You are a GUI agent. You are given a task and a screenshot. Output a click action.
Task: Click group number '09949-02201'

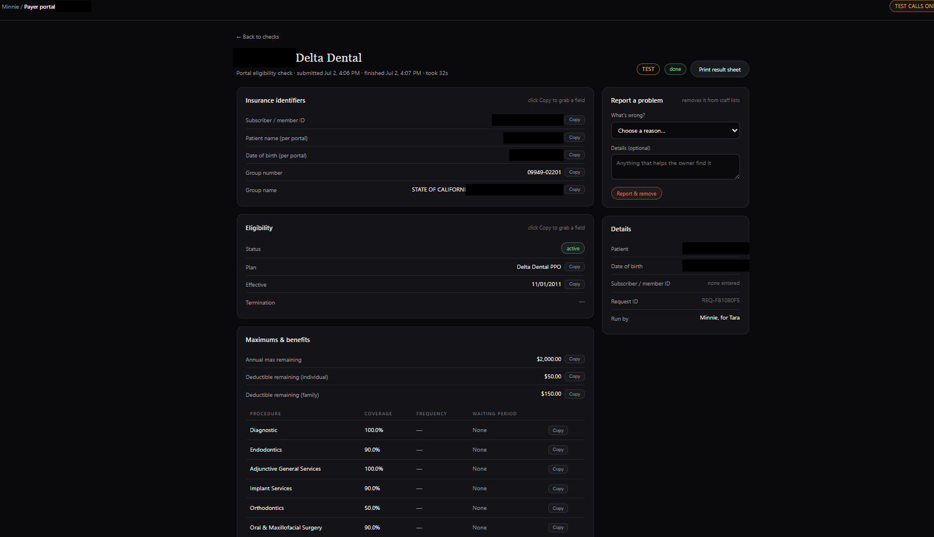[544, 172]
